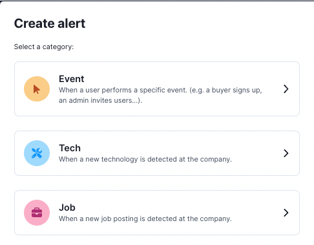Select the Tech title text
This screenshot has width=314, height=245.
click(x=70, y=148)
